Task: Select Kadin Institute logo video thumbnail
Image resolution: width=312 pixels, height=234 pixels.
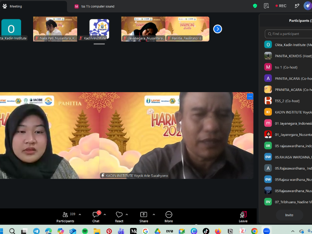Action: pyautogui.click(x=99, y=29)
